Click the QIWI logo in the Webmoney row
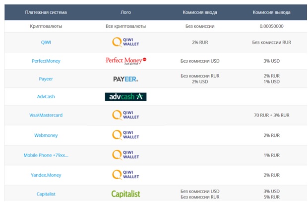Screen dimensions: 308x202 point(125,135)
